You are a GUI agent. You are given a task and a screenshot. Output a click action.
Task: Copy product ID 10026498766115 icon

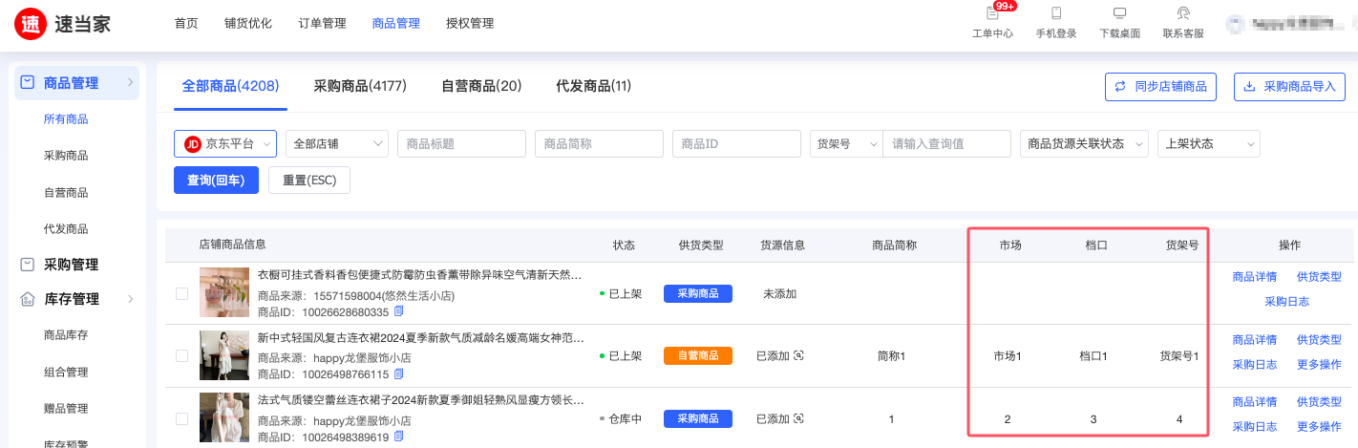point(399,374)
